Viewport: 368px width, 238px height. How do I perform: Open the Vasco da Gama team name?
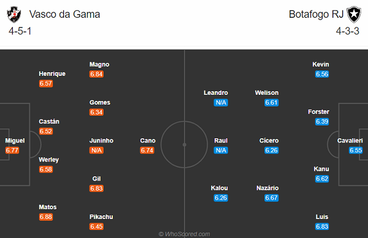[64, 14]
